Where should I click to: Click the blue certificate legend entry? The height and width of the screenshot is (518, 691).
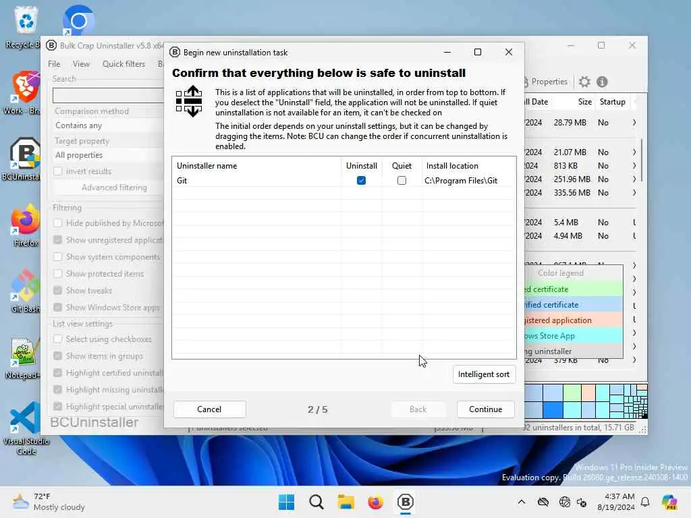click(x=574, y=305)
